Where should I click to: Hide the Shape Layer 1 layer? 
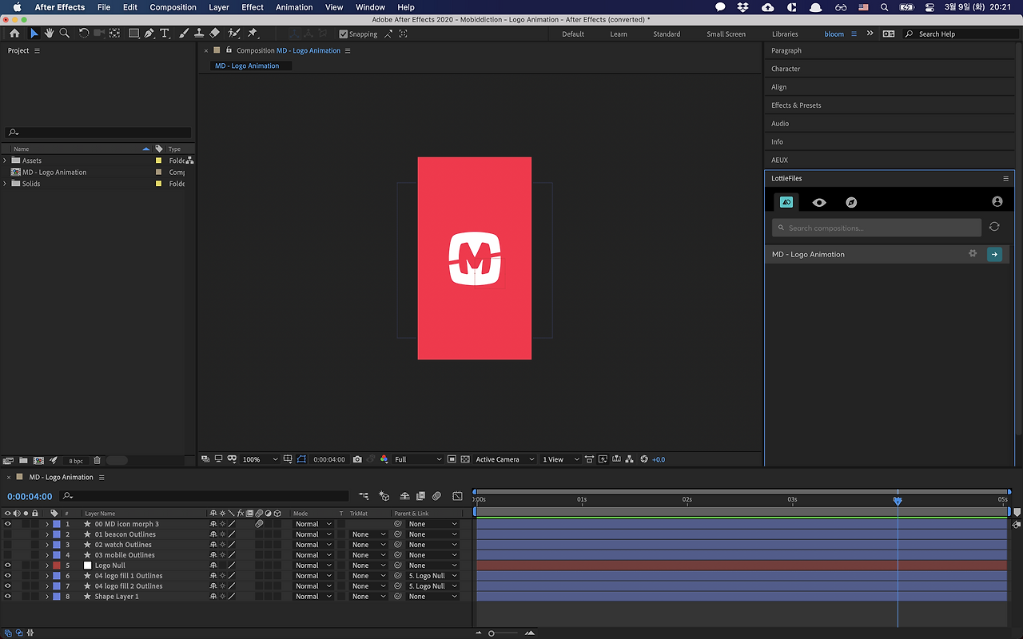point(8,597)
